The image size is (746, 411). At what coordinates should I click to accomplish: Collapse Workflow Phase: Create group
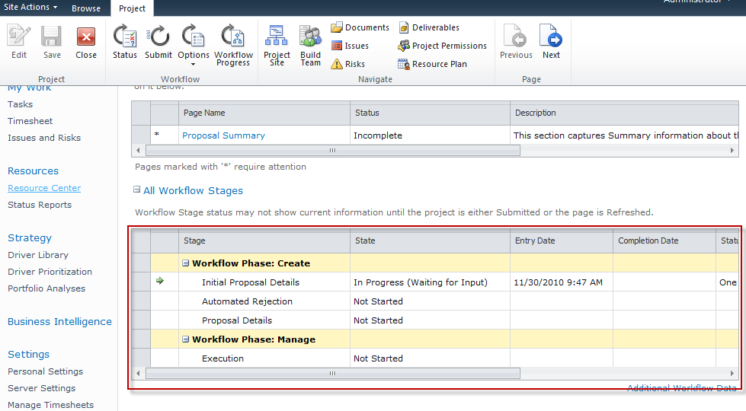click(x=186, y=263)
